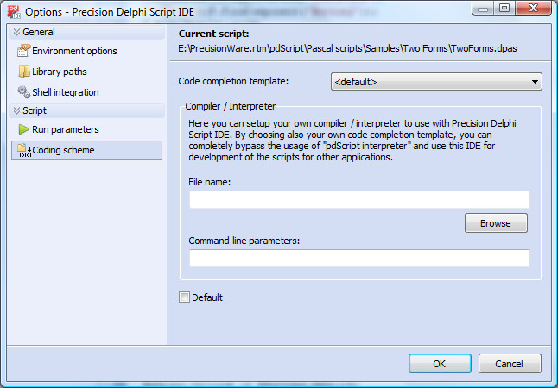Open Code completion template dropdown
558x388 pixels.
point(436,82)
